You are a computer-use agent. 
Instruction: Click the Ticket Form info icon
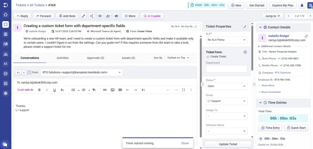pyautogui.click(x=245, y=52)
